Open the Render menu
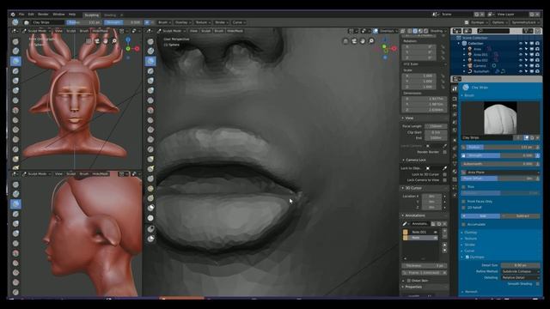 click(43, 15)
